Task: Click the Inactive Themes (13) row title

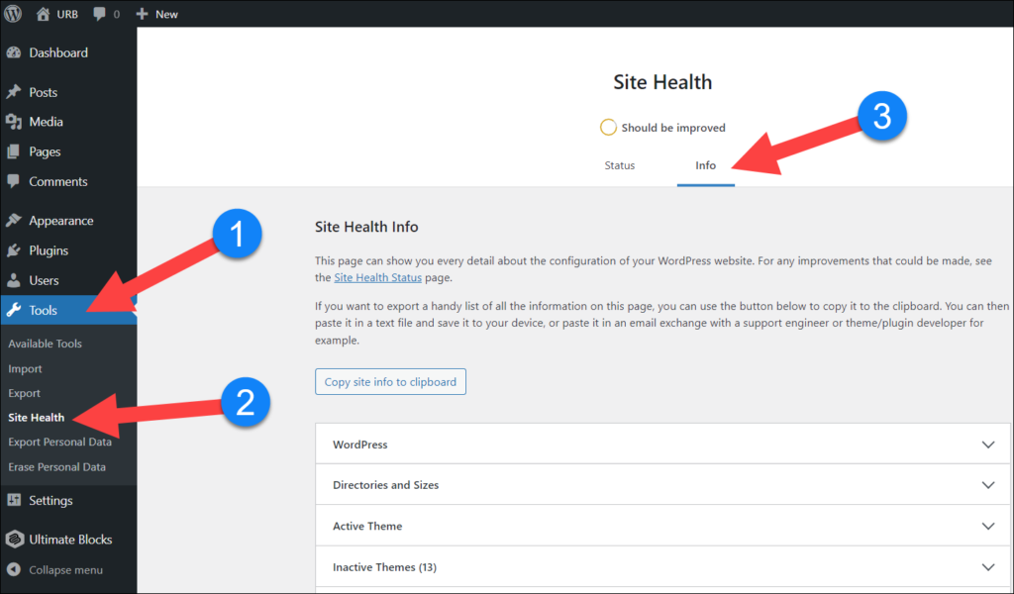Action: (x=384, y=567)
